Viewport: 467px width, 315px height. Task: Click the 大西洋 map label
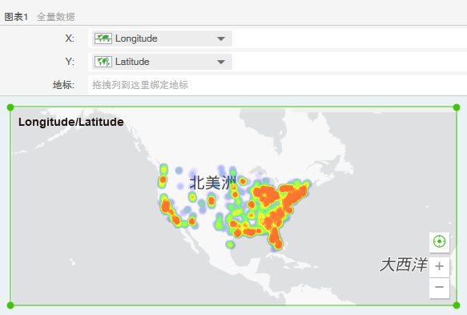tap(403, 265)
